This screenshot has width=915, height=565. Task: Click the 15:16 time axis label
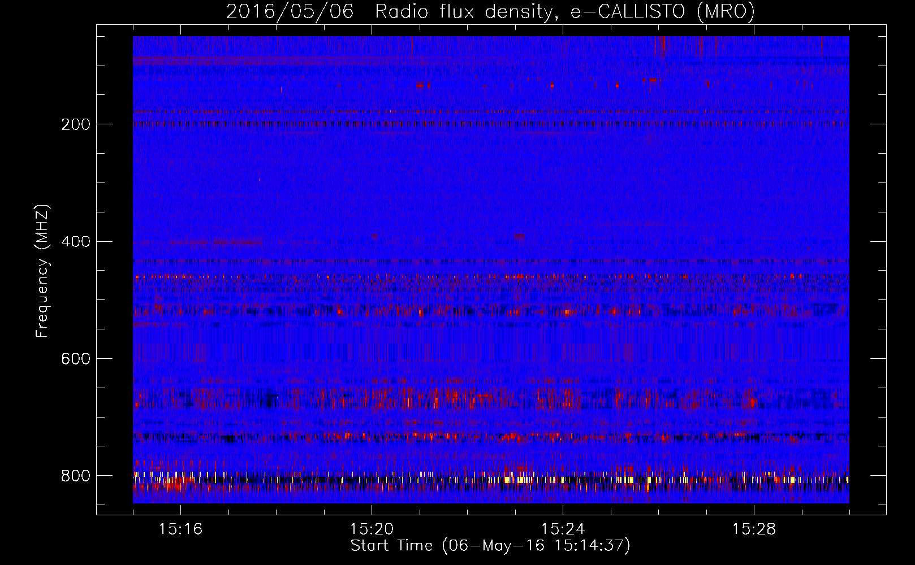[x=180, y=529]
